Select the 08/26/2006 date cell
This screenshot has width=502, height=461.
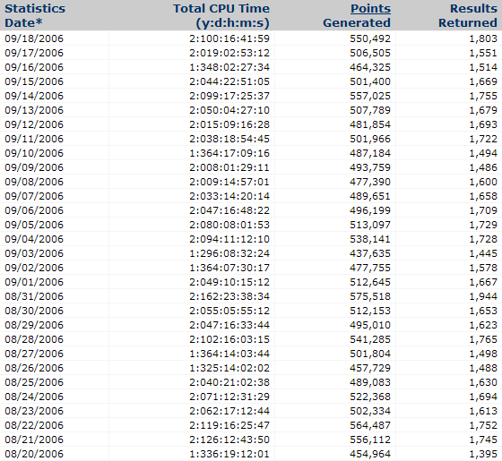click(x=34, y=368)
